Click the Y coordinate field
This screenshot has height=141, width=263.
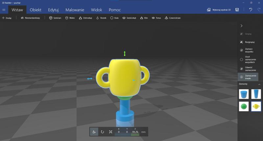pos(127,132)
